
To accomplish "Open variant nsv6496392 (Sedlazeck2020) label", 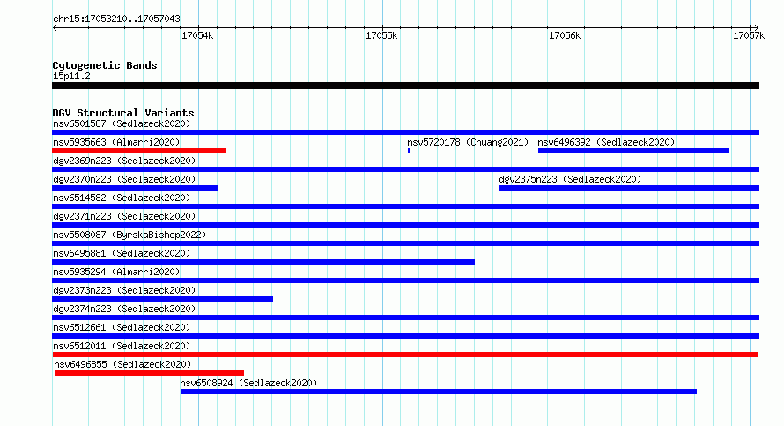I will (607, 142).
